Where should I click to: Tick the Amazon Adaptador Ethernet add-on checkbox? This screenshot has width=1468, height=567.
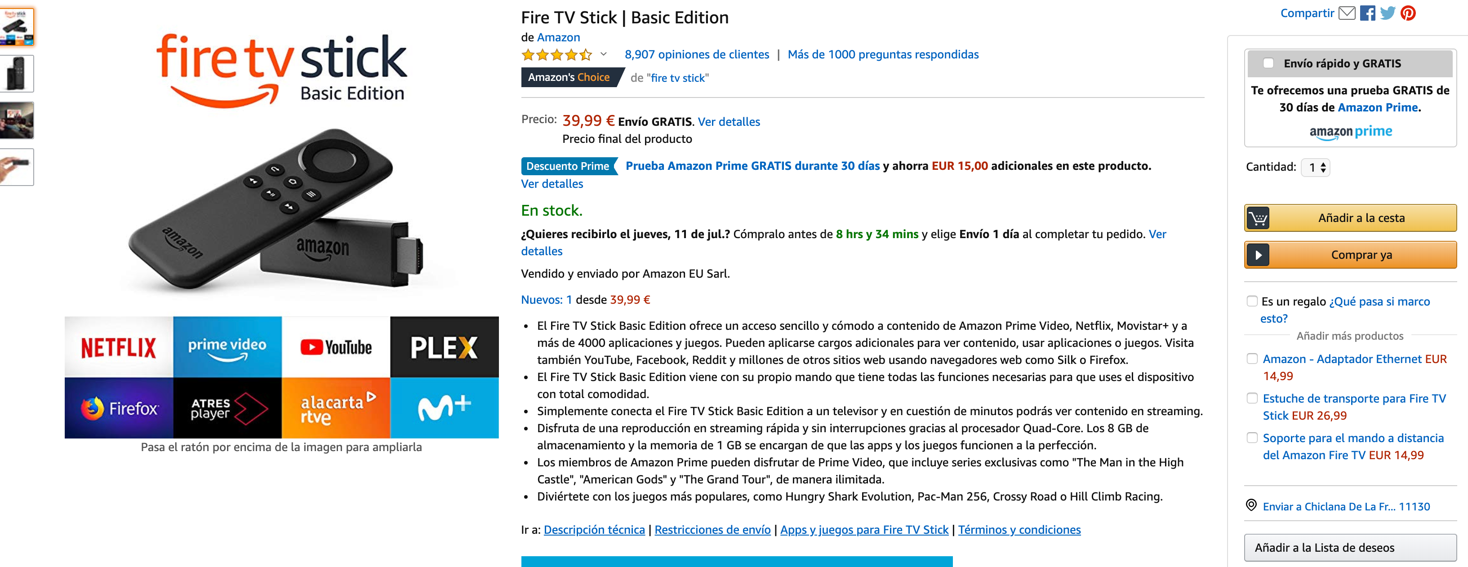1252,359
